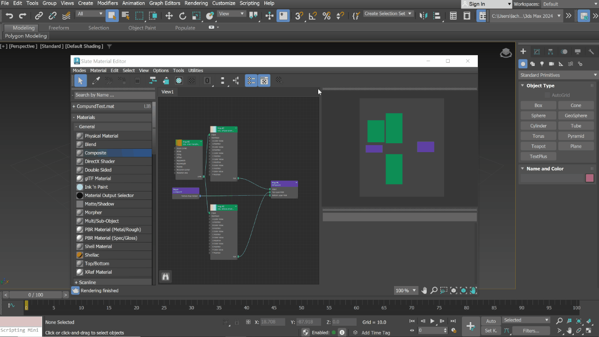599x337 pixels.
Task: Click the trash Delete Selected icon in Slate
Action: [138, 81]
